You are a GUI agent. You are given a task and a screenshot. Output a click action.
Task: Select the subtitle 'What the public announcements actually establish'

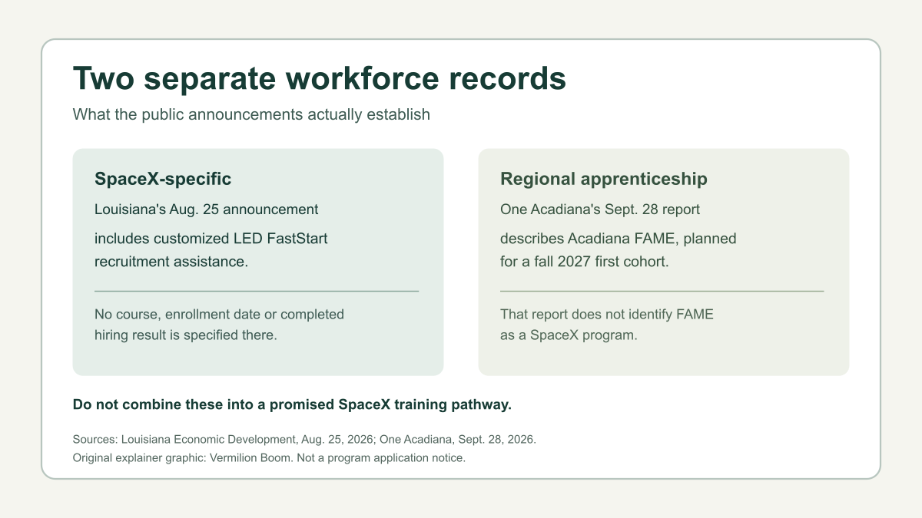click(x=251, y=114)
